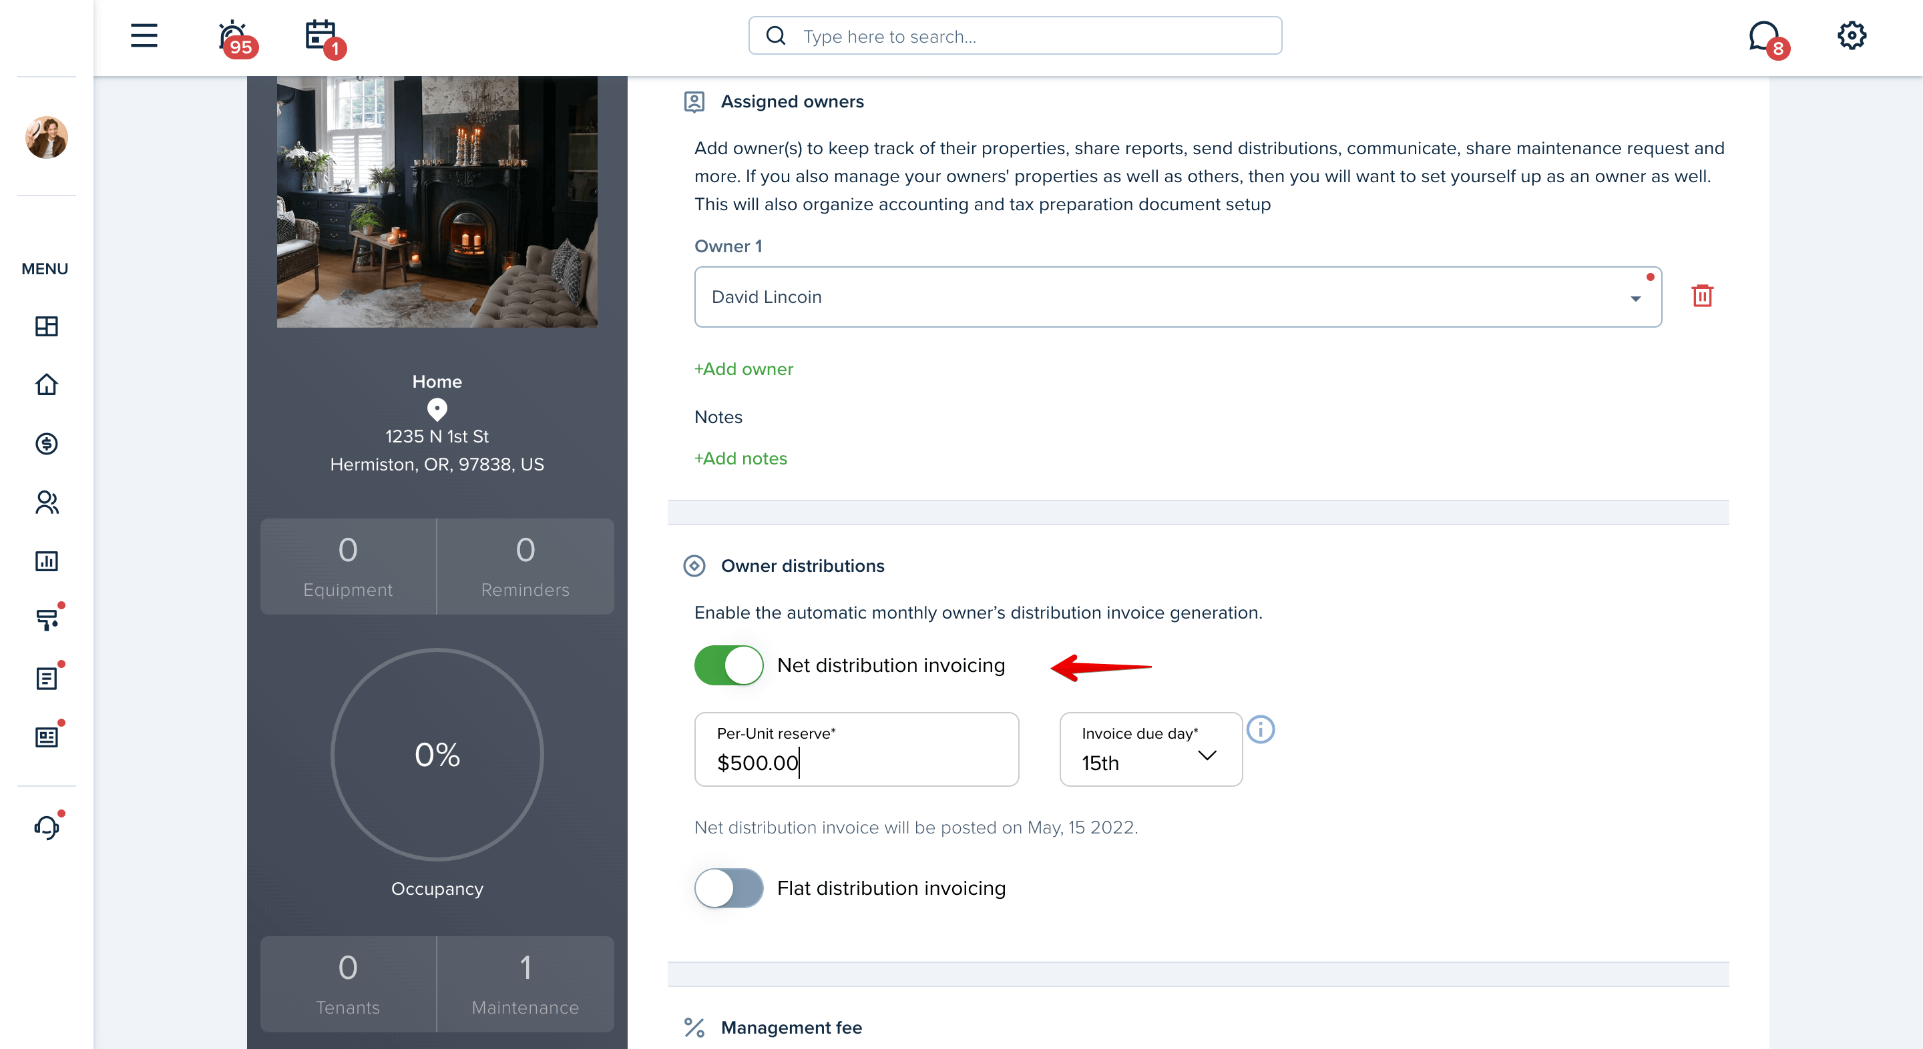Open the Equipment count tile

click(348, 567)
